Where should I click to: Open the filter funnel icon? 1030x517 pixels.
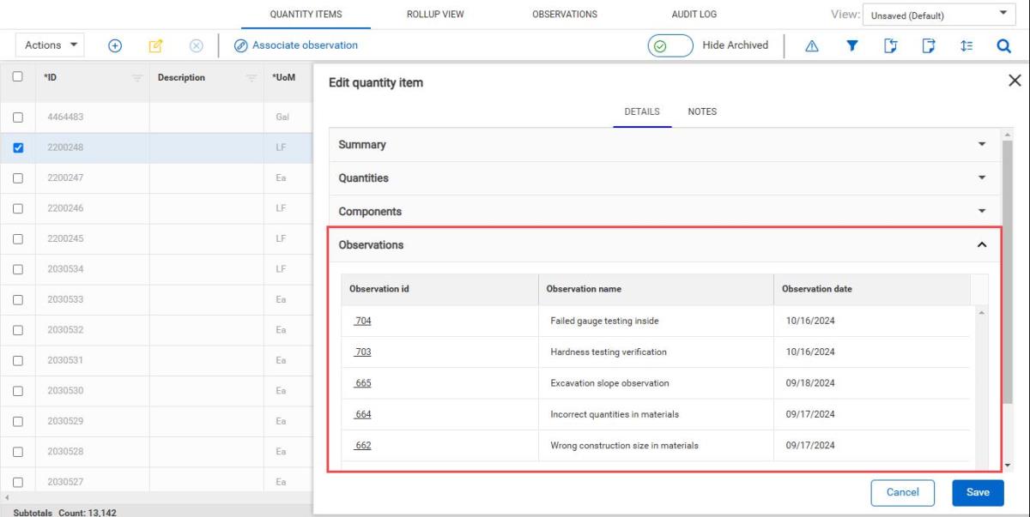click(x=853, y=46)
